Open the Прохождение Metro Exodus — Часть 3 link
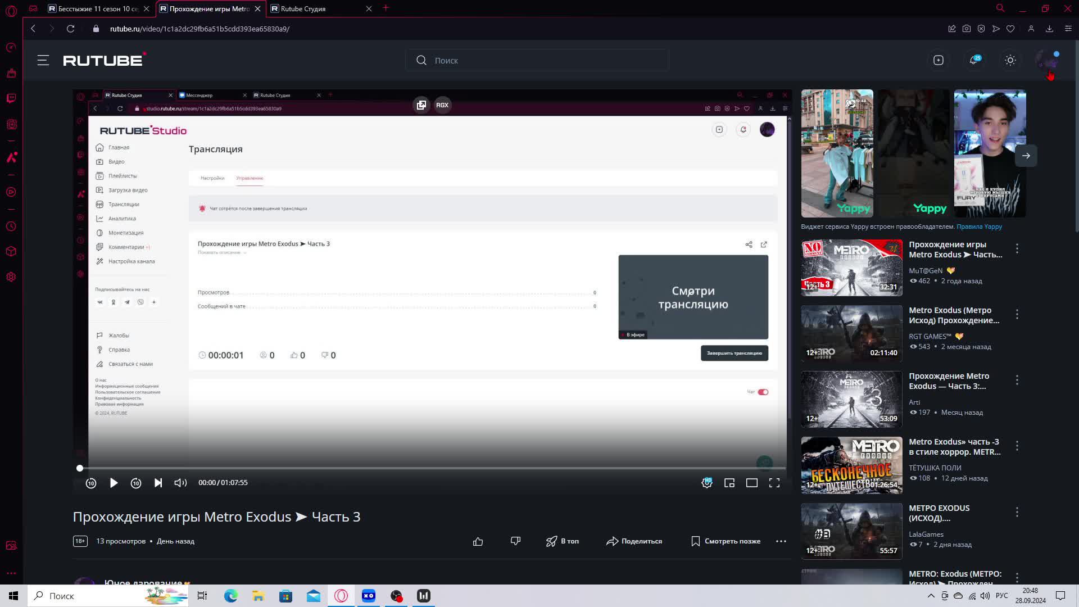 (949, 381)
